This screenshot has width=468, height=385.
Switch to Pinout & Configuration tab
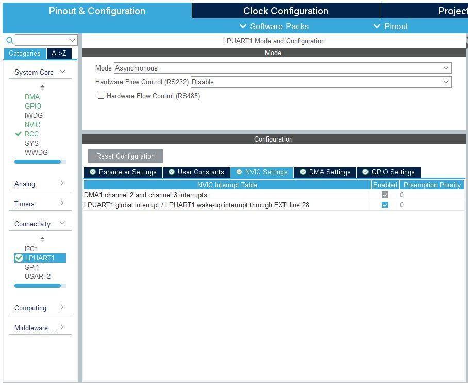coord(97,11)
